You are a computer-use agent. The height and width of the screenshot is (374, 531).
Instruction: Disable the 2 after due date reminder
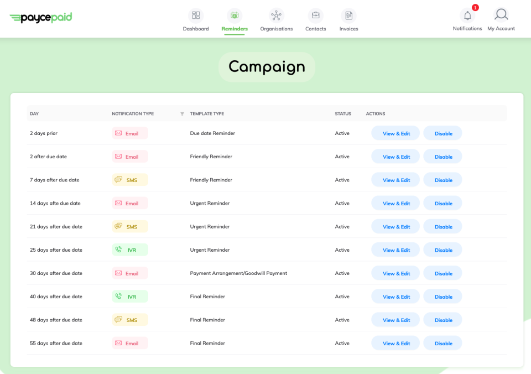click(x=443, y=157)
